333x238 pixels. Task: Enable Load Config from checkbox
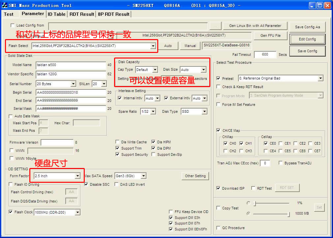pos(13,25)
